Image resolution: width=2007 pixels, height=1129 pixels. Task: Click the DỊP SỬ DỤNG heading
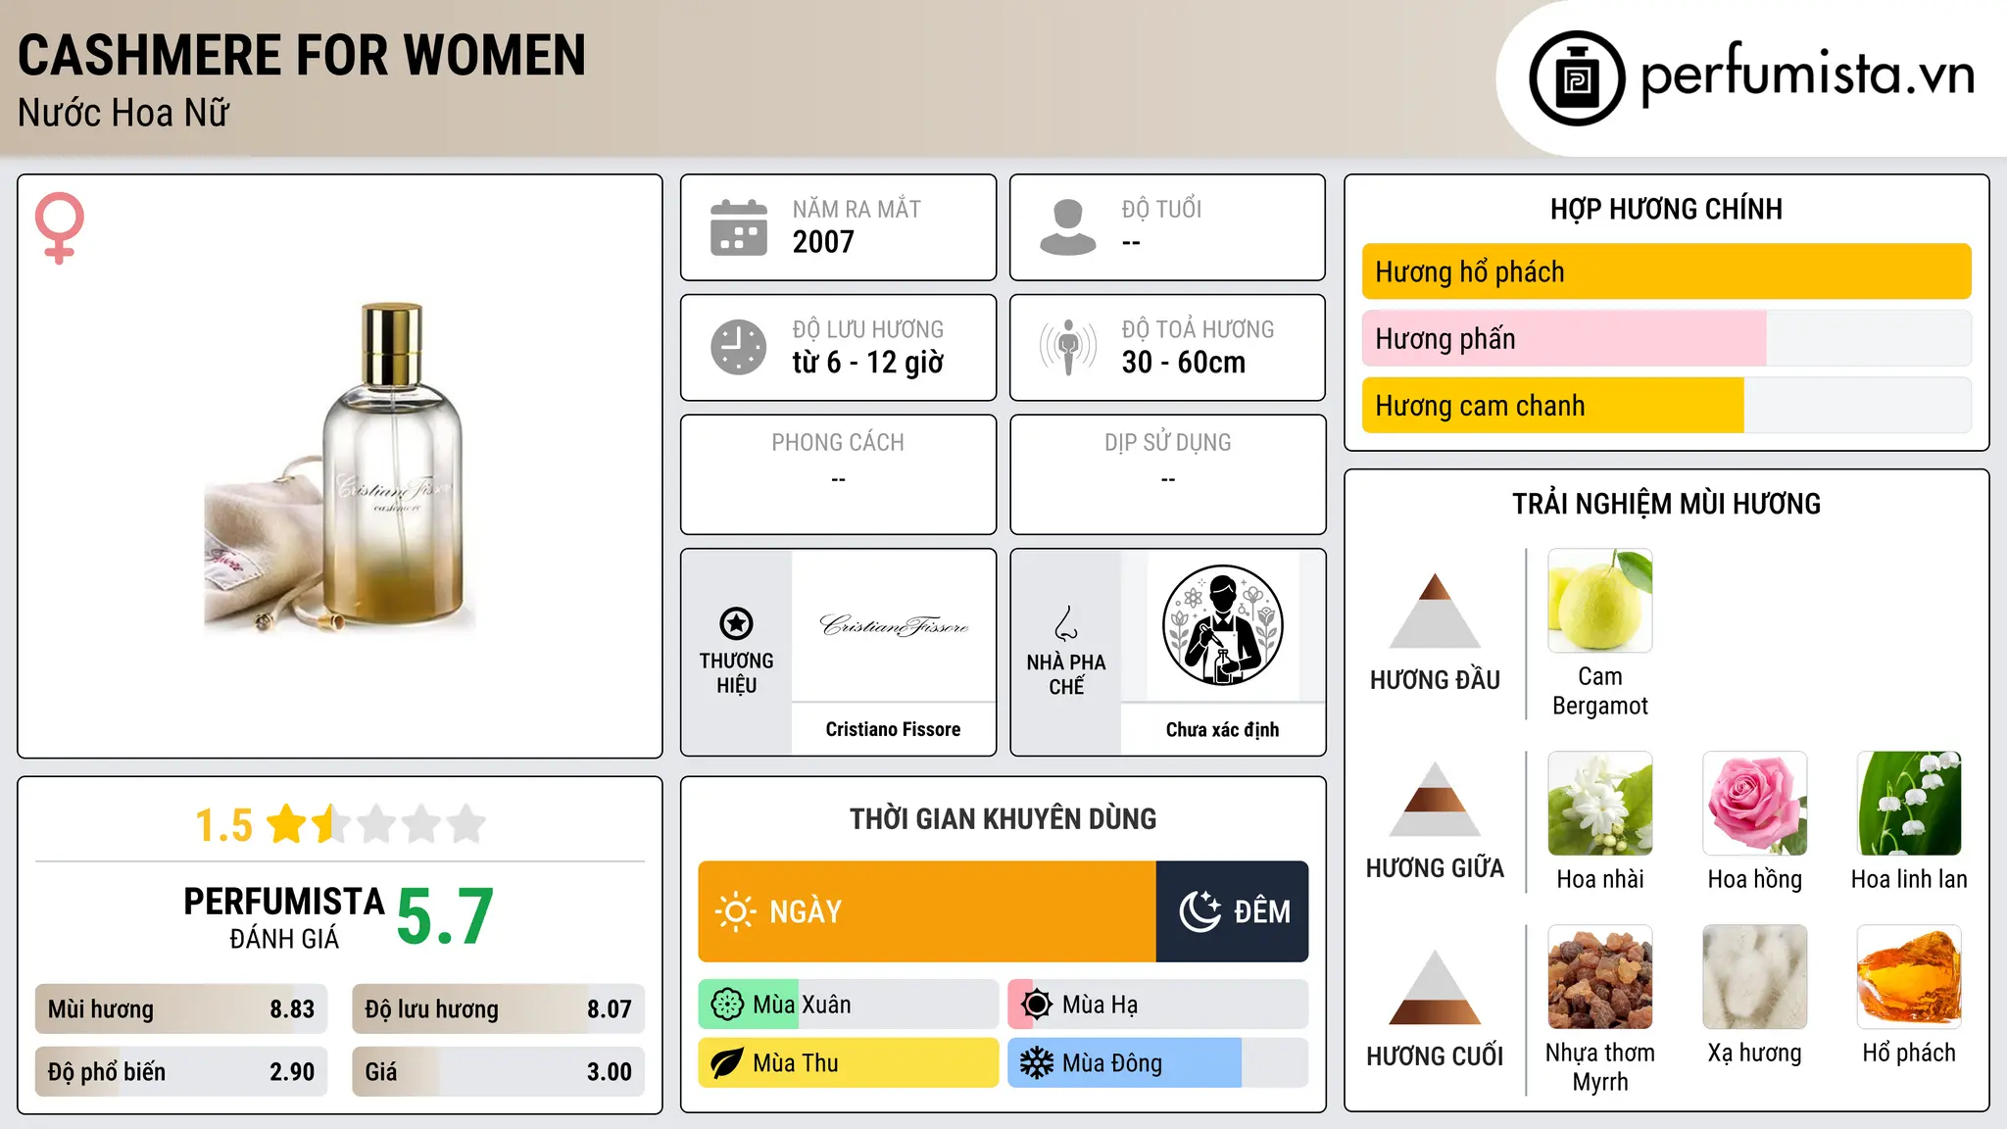[x=1168, y=443]
